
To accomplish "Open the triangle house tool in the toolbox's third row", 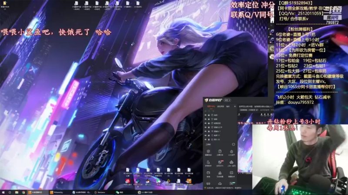I will coord(220,174).
